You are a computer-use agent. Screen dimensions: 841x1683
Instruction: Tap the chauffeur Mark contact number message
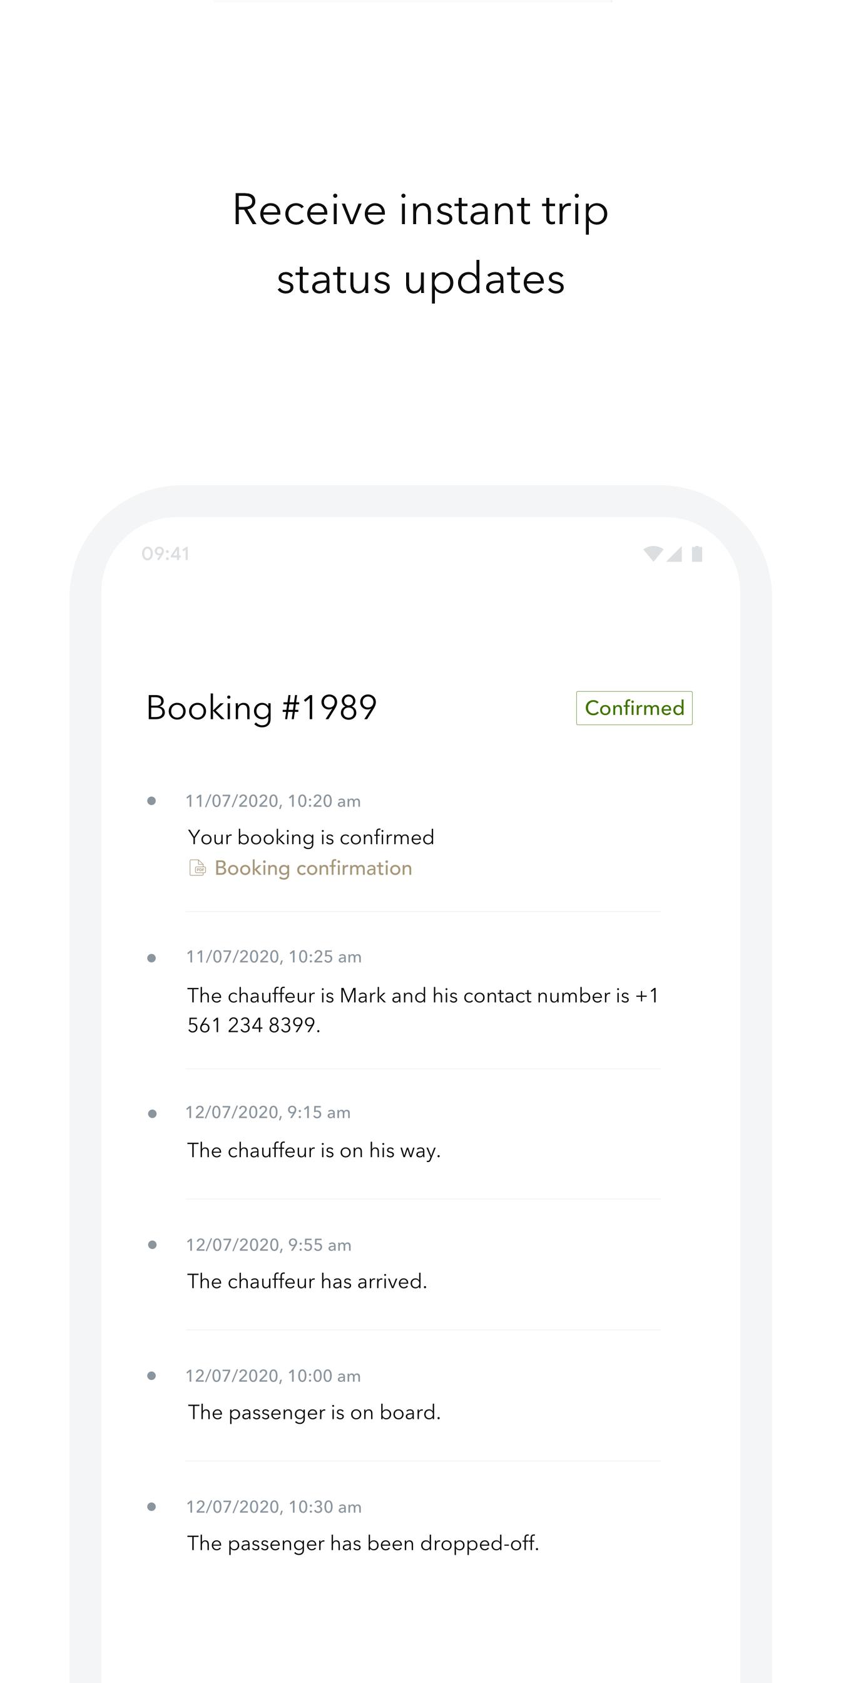point(423,1010)
